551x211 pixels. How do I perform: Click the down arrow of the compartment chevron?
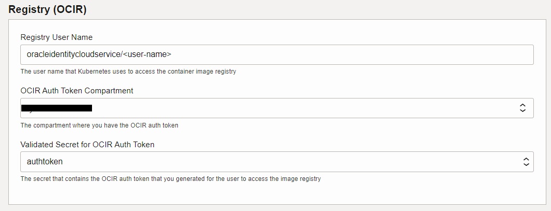click(x=523, y=111)
